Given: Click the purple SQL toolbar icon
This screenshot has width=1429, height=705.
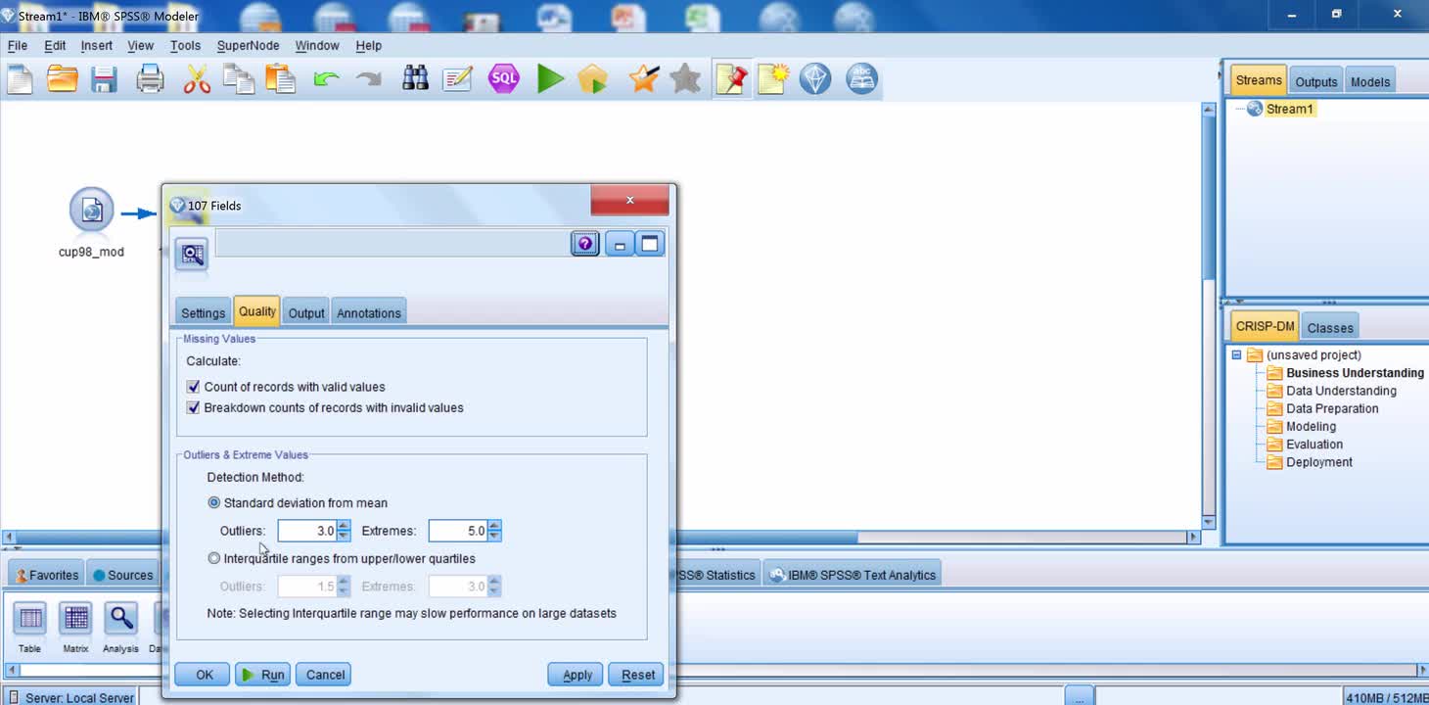Looking at the screenshot, I should [x=504, y=79].
